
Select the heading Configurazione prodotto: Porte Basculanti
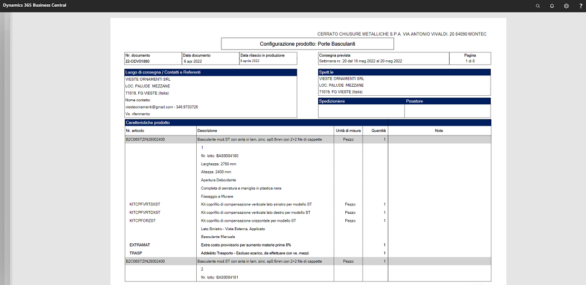(x=307, y=43)
